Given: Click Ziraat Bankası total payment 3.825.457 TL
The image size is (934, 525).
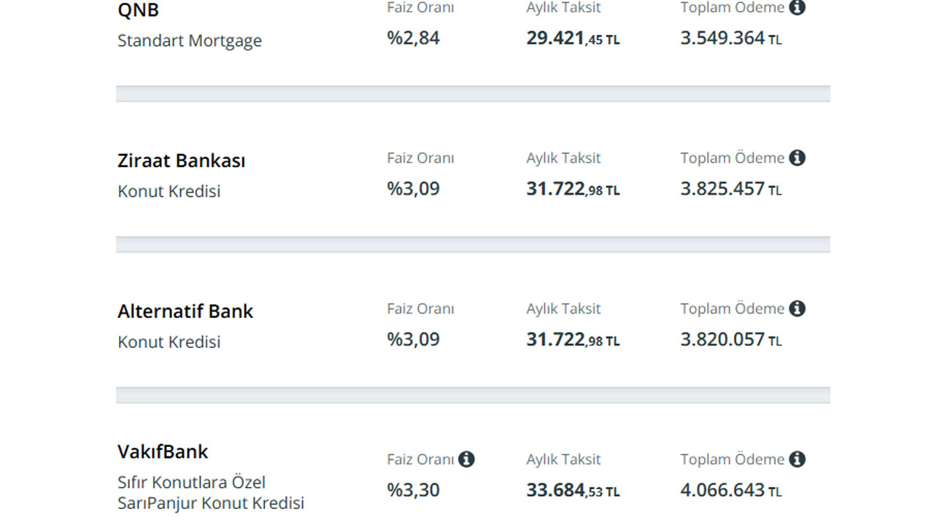Looking at the screenshot, I should tap(731, 189).
